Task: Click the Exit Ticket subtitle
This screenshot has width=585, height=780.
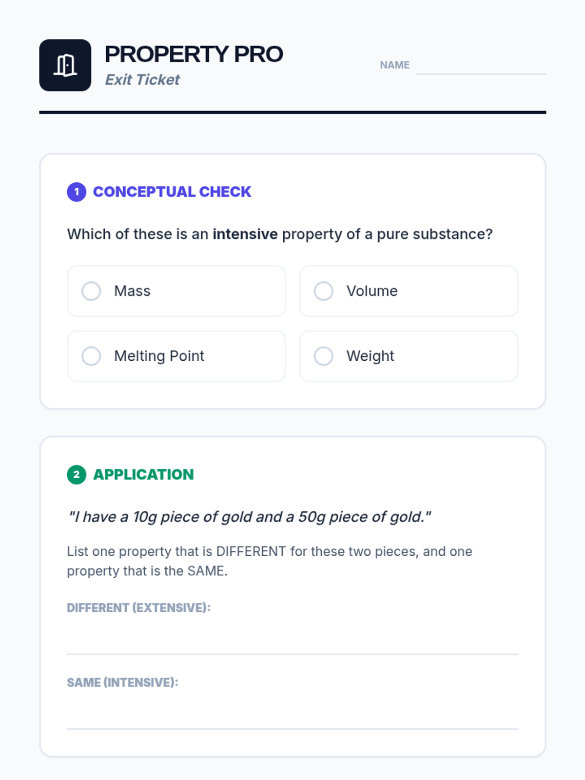Action: [142, 79]
